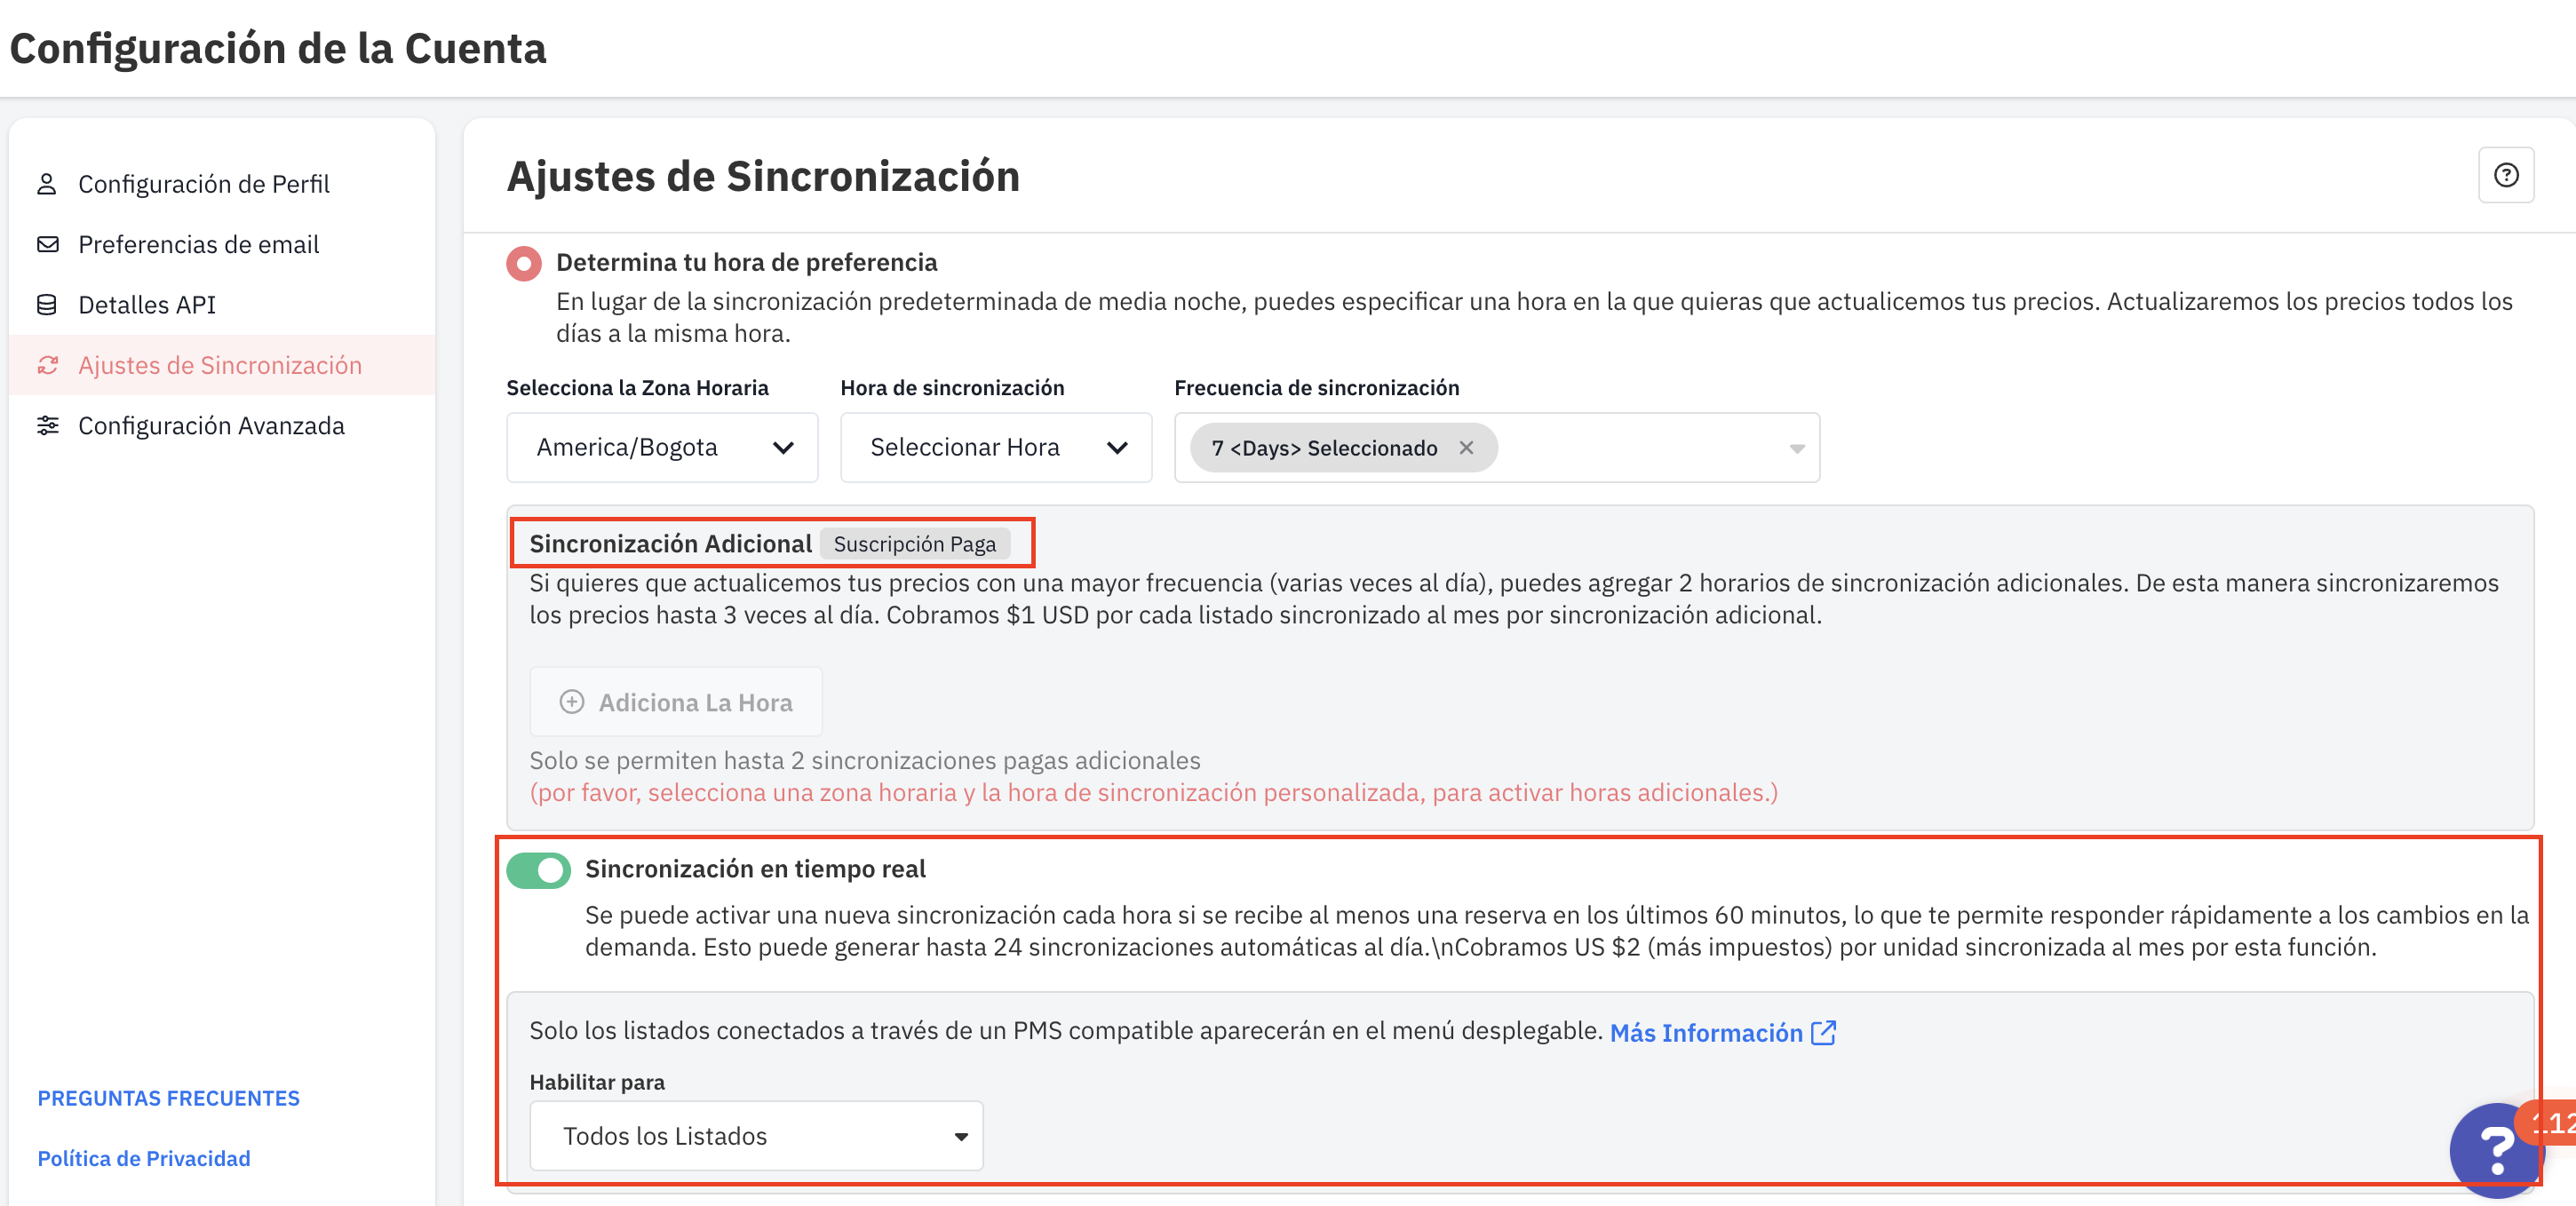Click the help question mark icon
Image resolution: width=2576 pixels, height=1206 pixels.
(x=2505, y=176)
